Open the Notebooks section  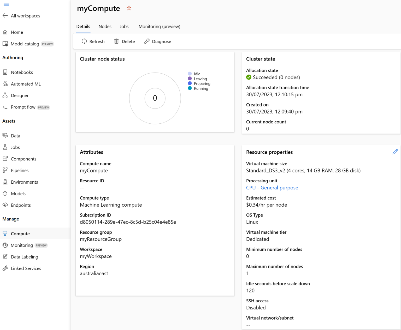pos(22,72)
